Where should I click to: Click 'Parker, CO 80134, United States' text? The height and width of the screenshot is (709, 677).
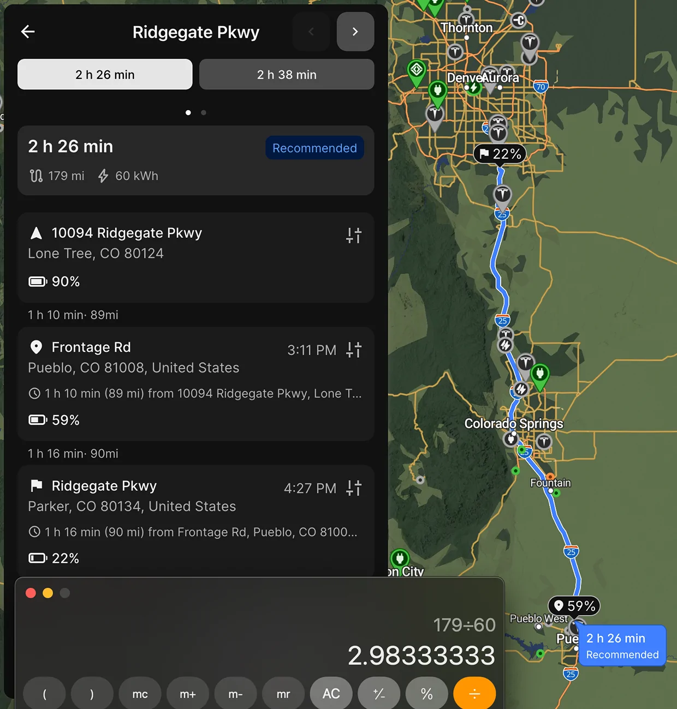[132, 506]
